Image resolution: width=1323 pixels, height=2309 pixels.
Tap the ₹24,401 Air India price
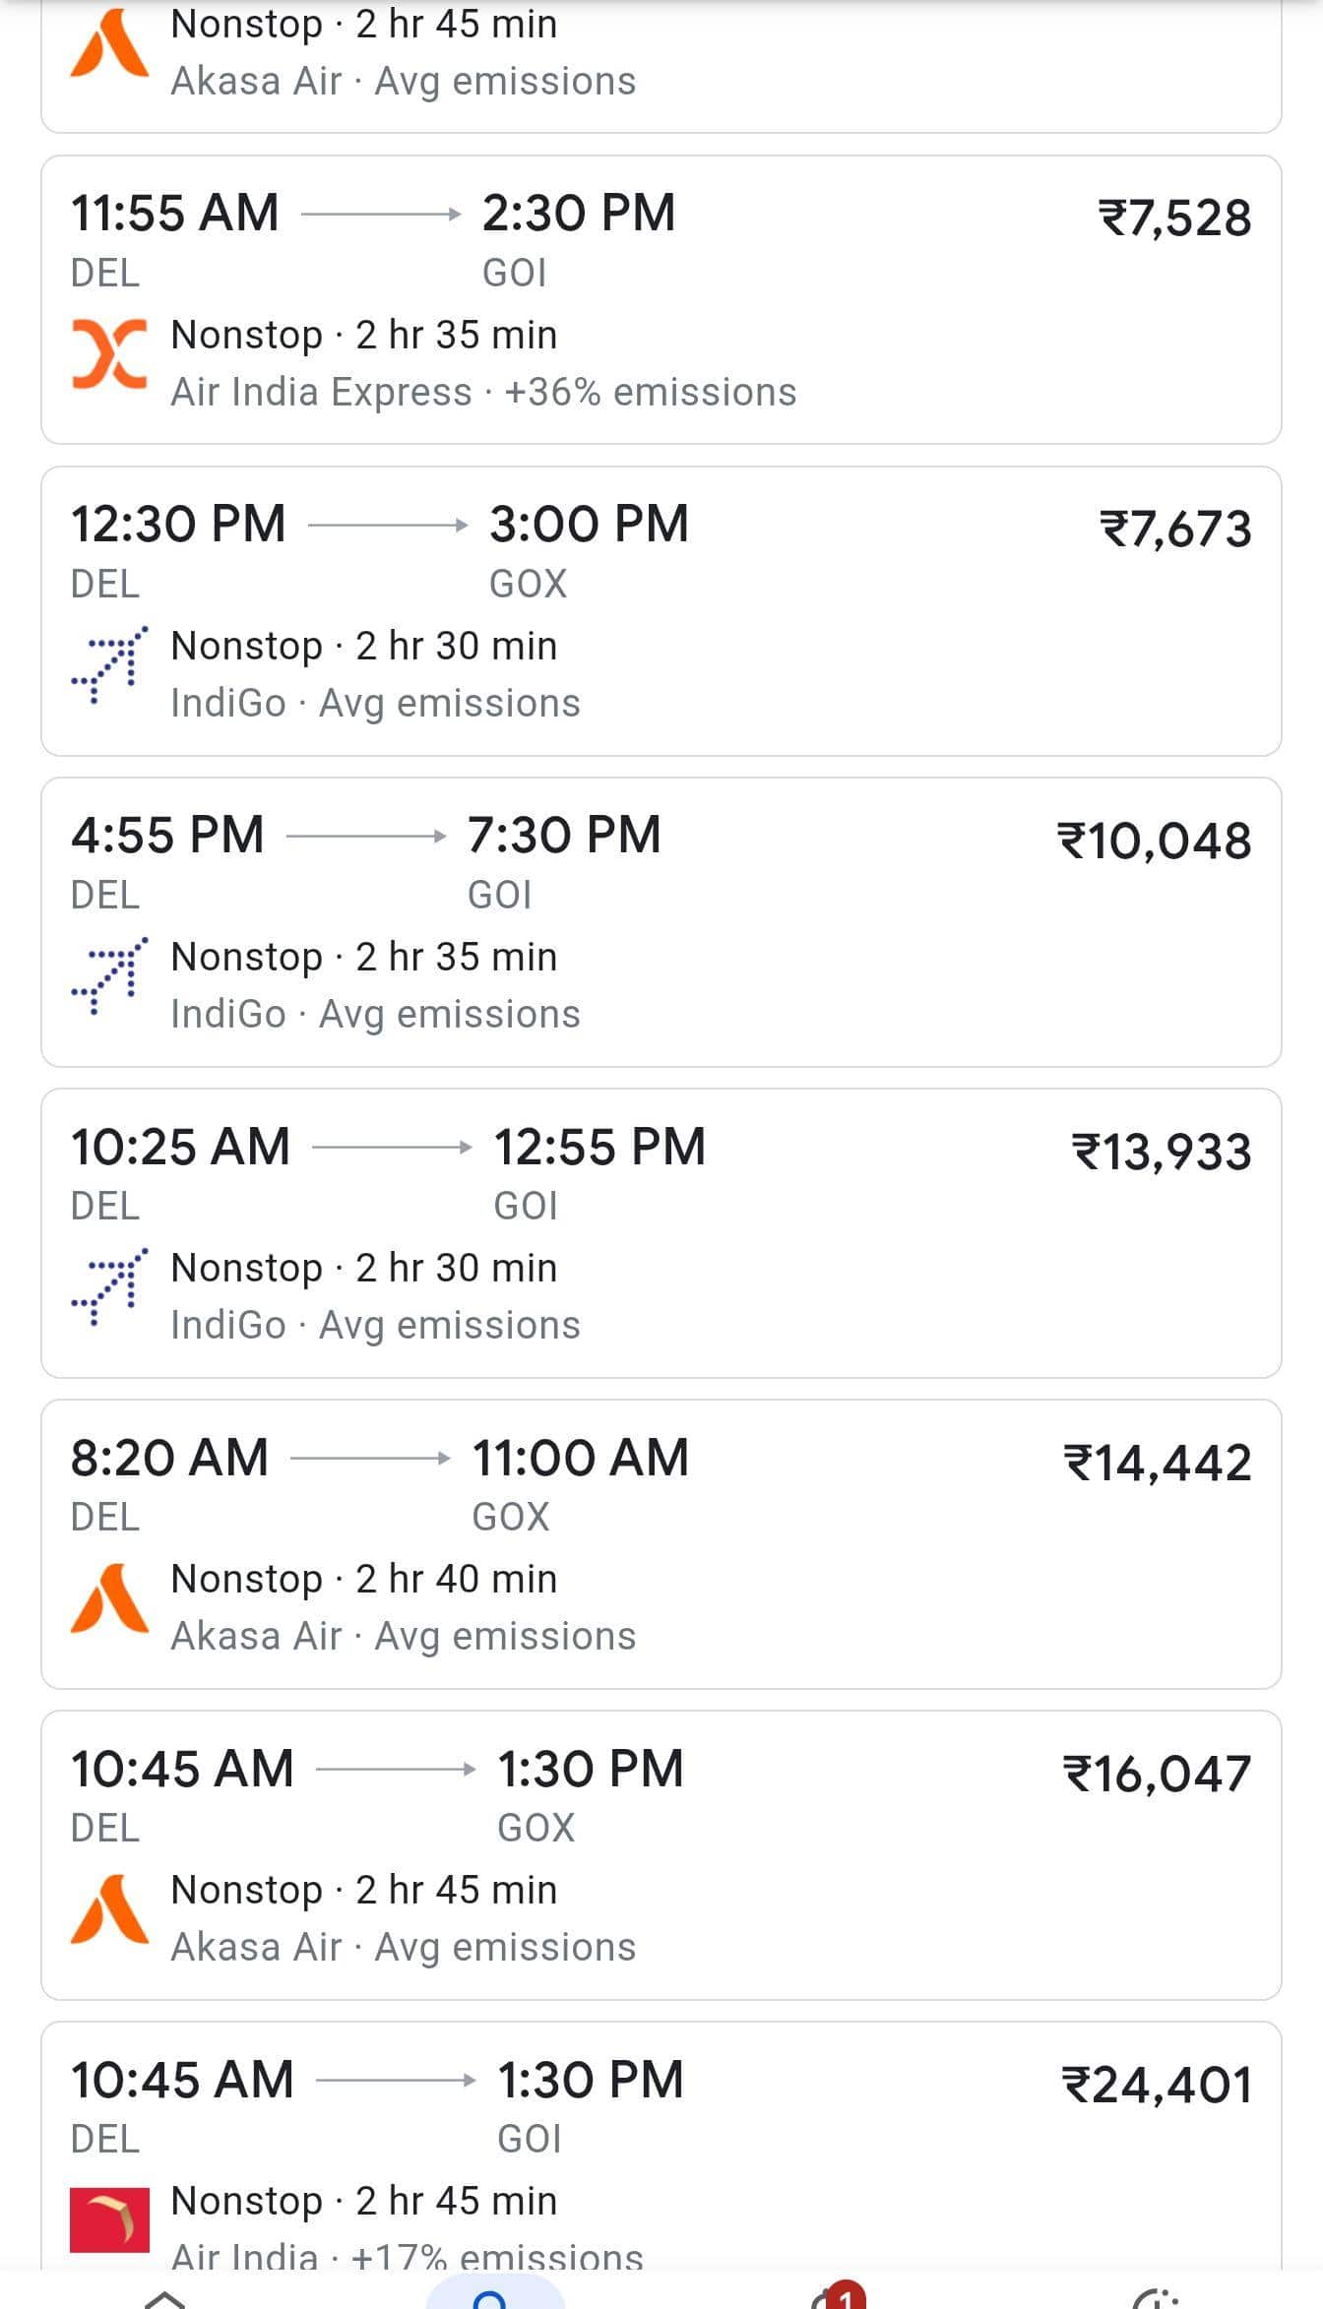[x=1157, y=2085]
